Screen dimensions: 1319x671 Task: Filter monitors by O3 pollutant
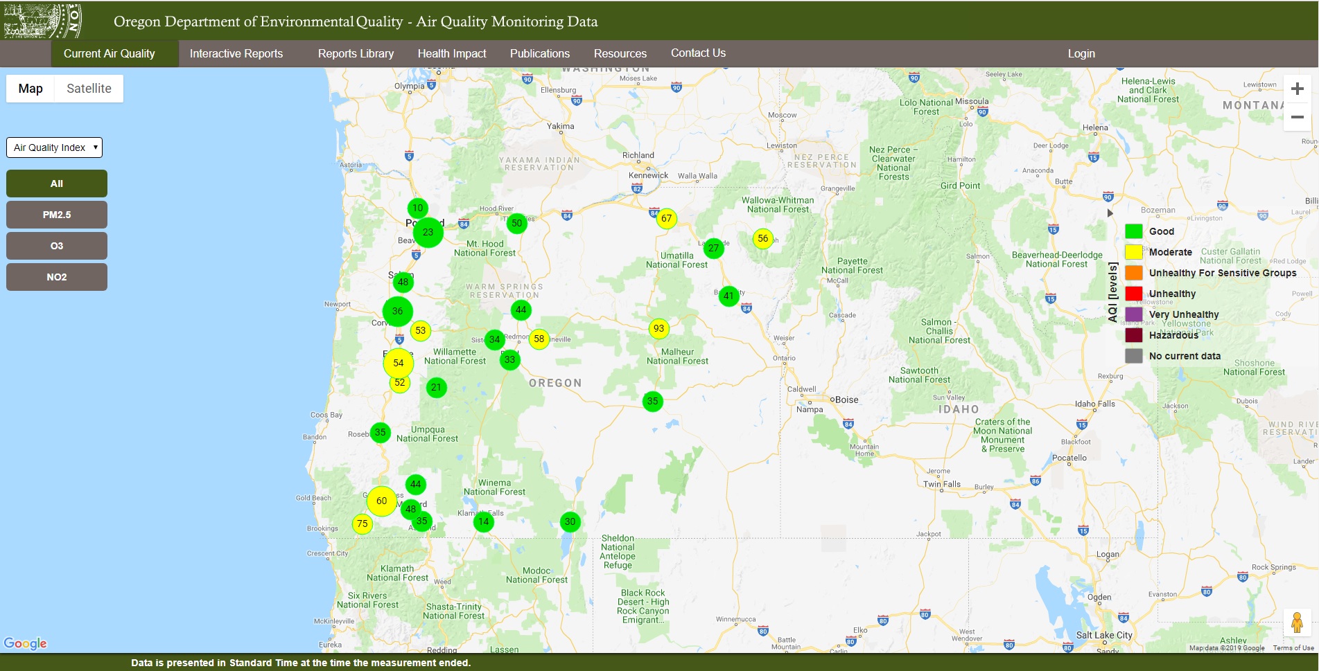click(x=57, y=246)
